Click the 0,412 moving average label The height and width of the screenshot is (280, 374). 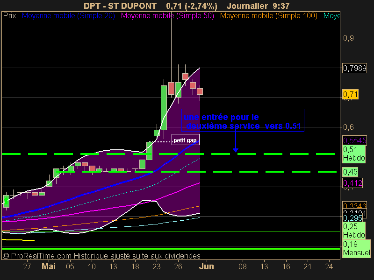pyautogui.click(x=352, y=183)
